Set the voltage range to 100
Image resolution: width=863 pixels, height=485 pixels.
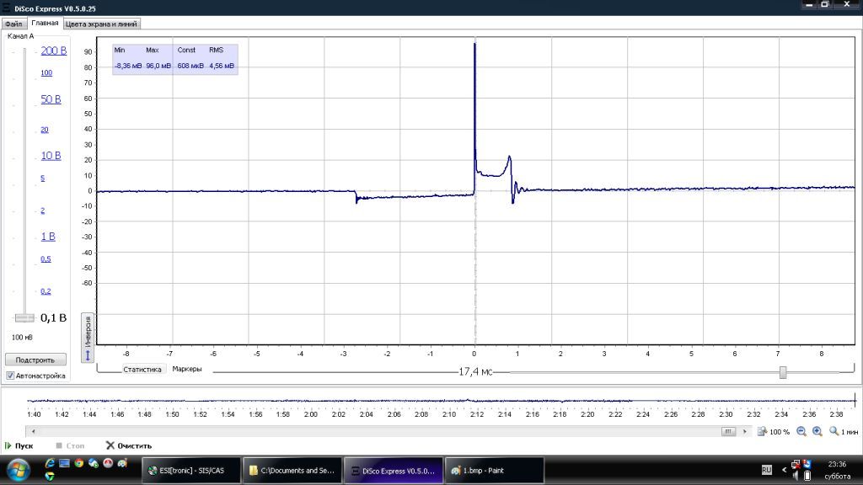click(47, 72)
